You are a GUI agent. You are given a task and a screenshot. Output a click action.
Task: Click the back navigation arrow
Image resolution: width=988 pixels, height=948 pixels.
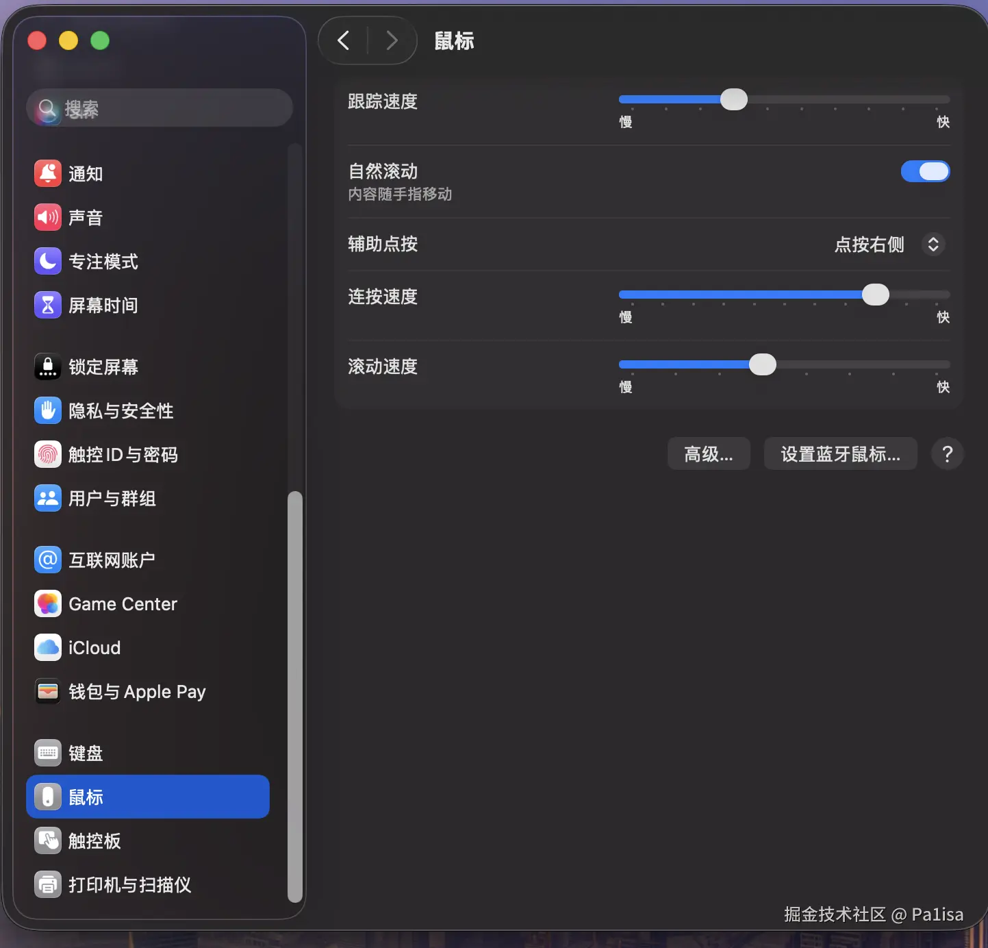pos(342,40)
